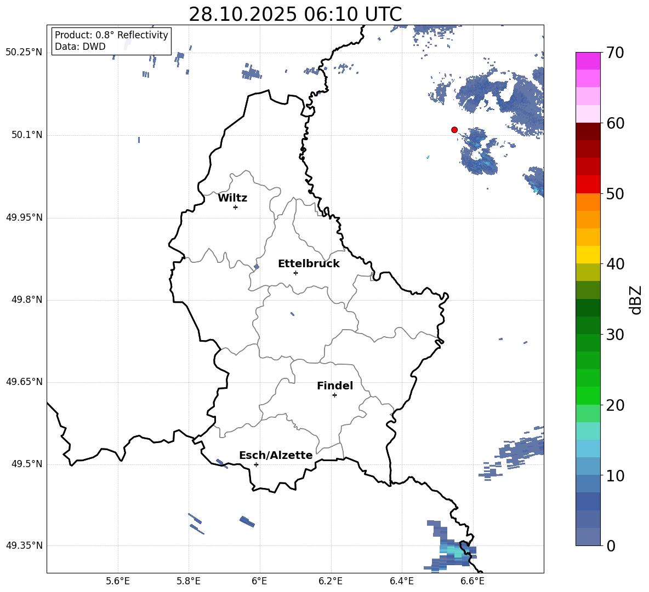The image size is (649, 592).
Task: Click the 6°E longitude label
Action: [259, 581]
